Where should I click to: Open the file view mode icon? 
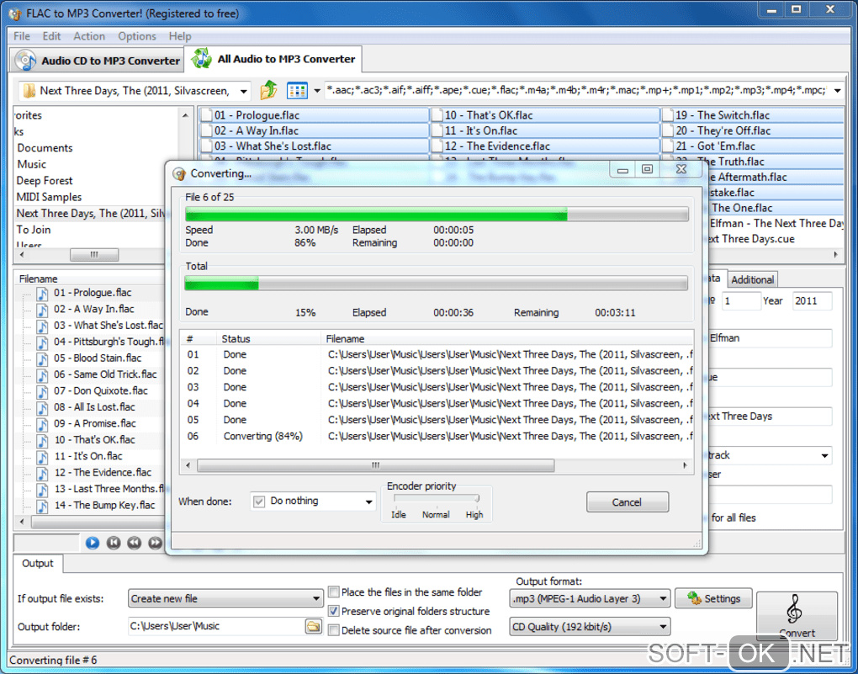tap(297, 90)
